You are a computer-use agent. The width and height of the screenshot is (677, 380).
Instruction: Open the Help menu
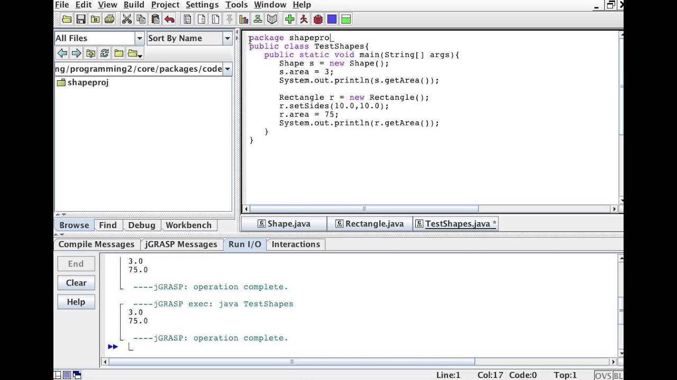(301, 5)
